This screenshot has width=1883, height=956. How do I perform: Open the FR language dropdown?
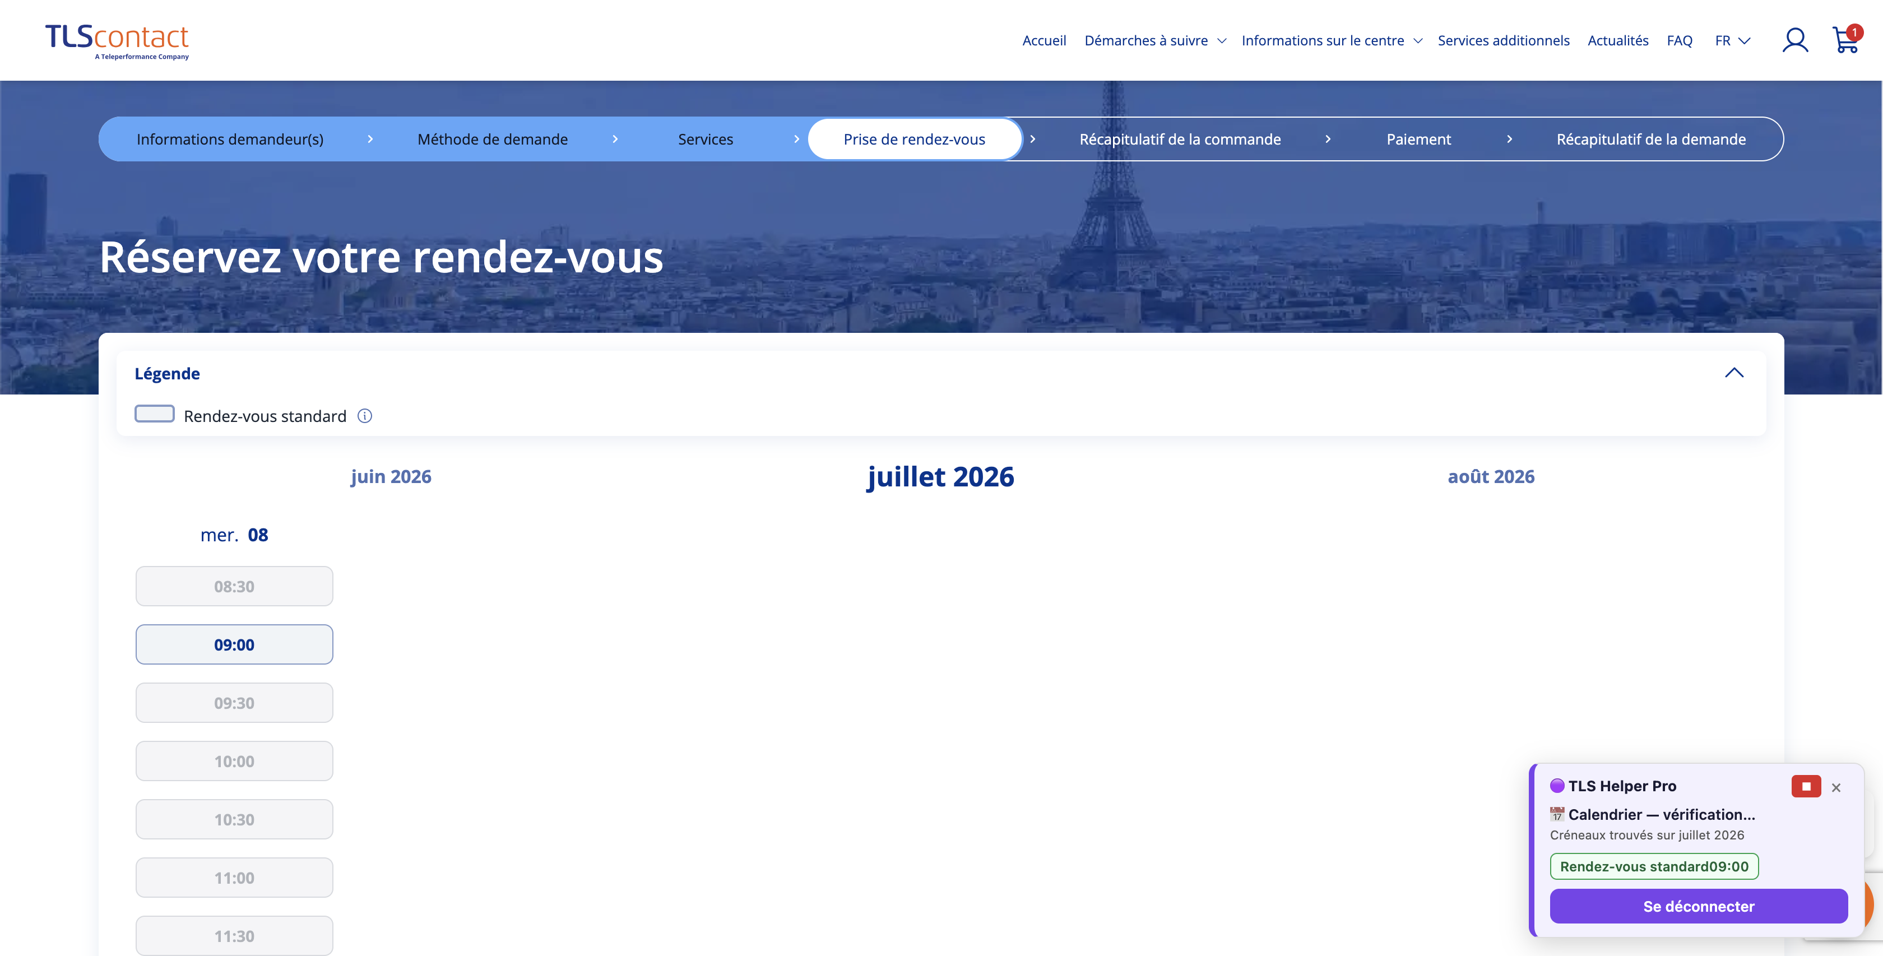click(x=1732, y=40)
